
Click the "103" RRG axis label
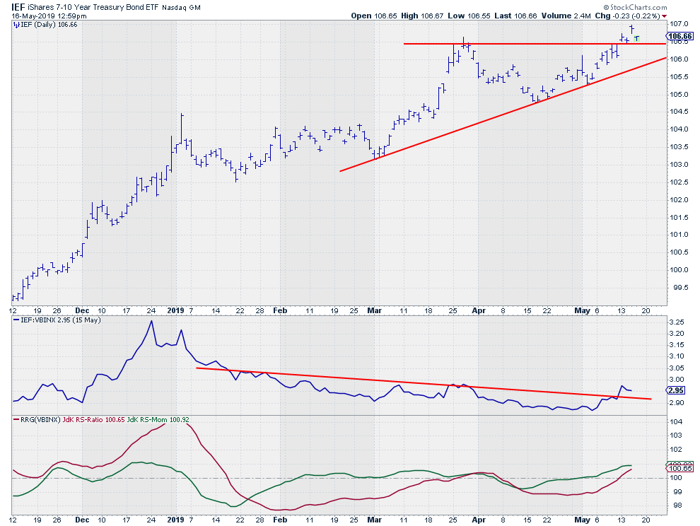pyautogui.click(x=675, y=436)
